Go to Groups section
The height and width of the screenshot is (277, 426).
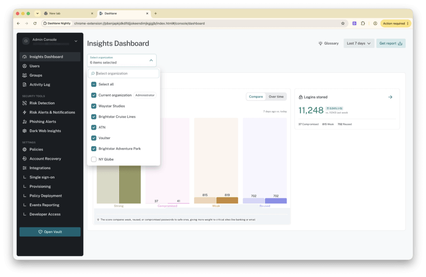[x=50, y=75]
